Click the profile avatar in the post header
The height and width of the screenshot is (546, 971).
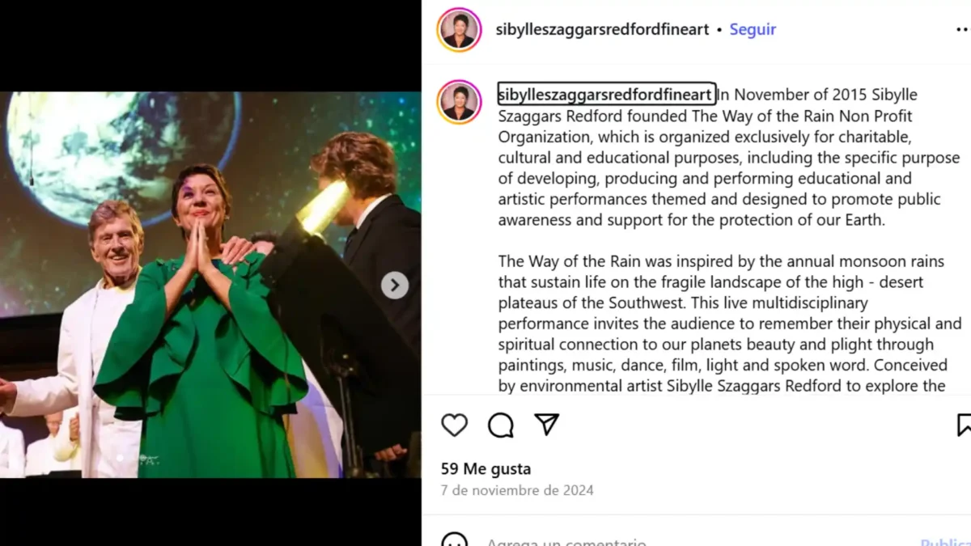460,30
